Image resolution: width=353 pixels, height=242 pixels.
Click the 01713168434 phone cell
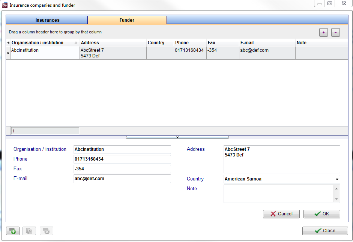(190, 53)
